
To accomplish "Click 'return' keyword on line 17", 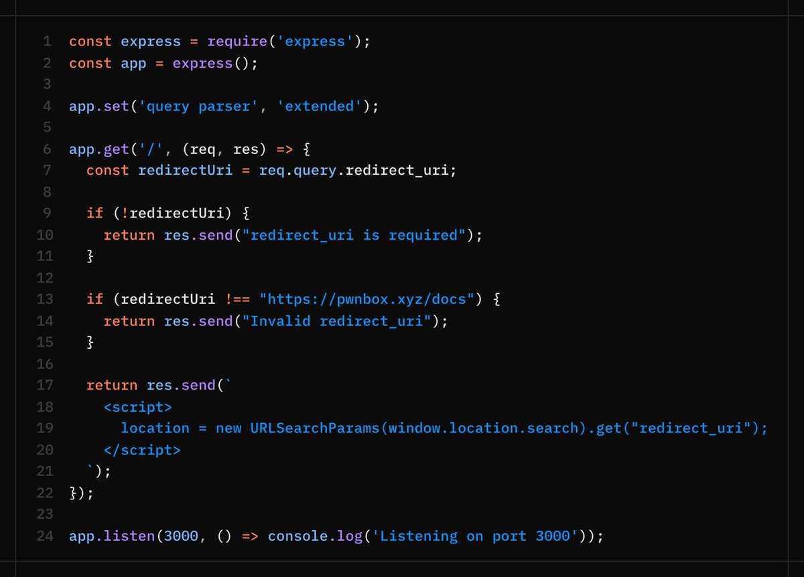I will [112, 385].
